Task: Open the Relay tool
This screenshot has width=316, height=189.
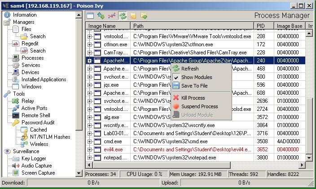Action: tap(28, 101)
